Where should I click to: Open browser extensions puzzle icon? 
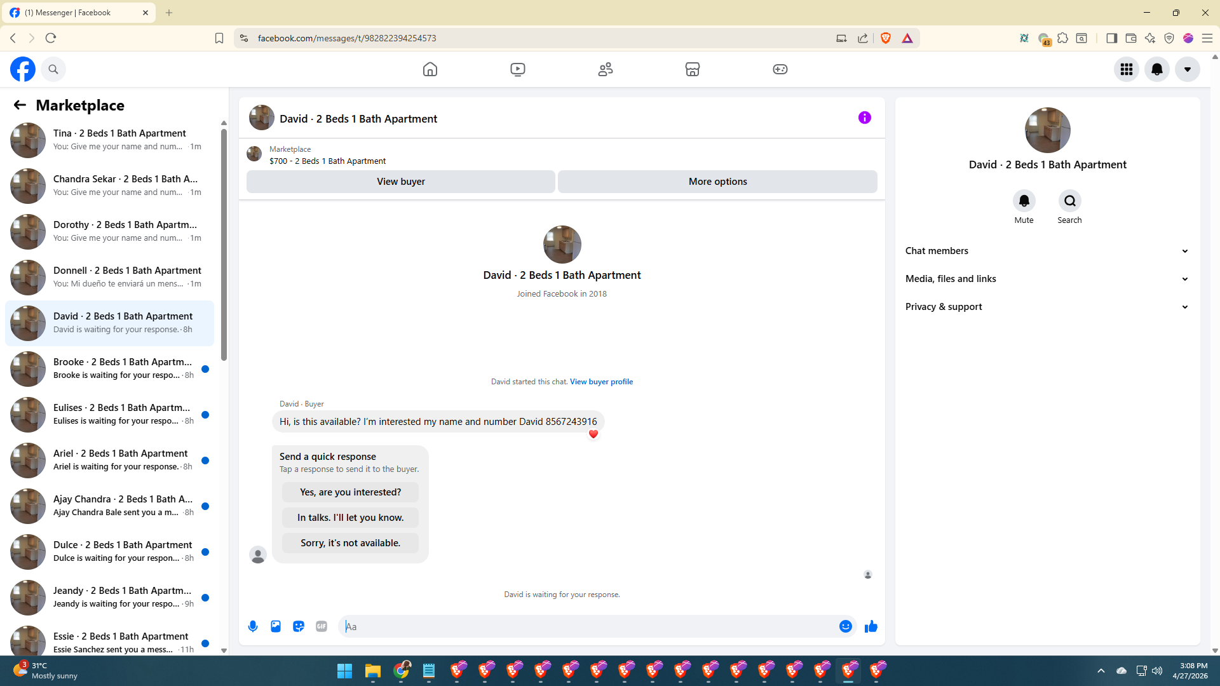(x=1062, y=38)
